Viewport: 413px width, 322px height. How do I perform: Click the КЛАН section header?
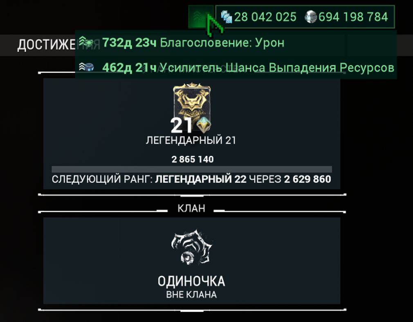[x=191, y=208]
